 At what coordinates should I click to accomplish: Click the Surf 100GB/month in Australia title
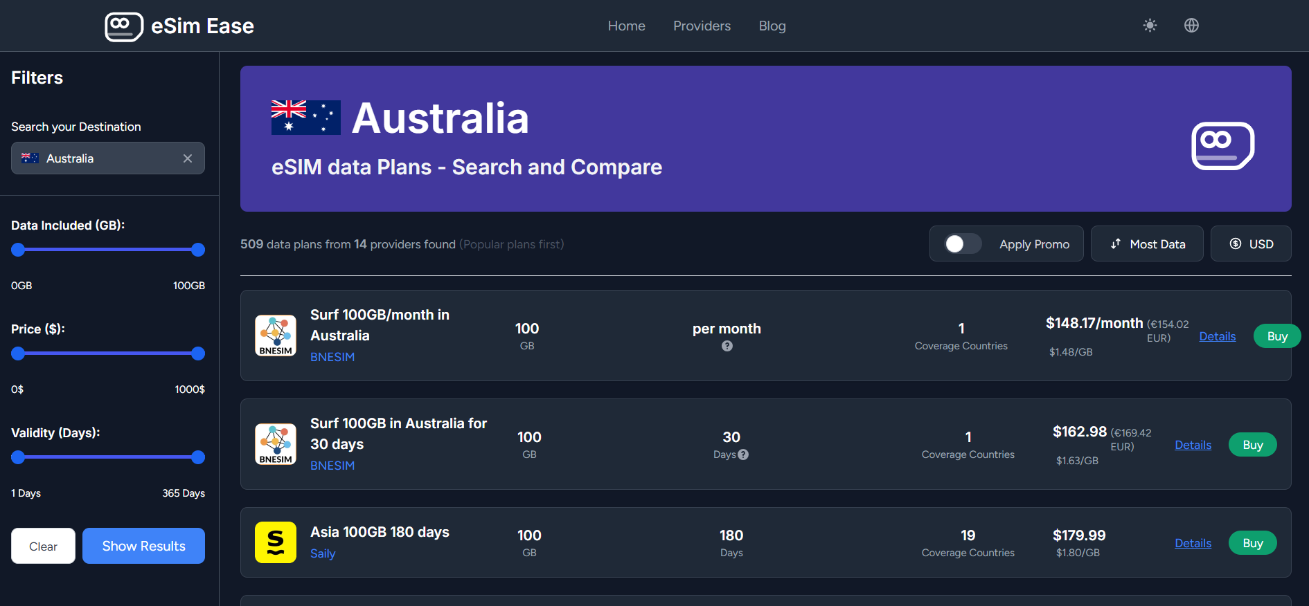tap(380, 325)
